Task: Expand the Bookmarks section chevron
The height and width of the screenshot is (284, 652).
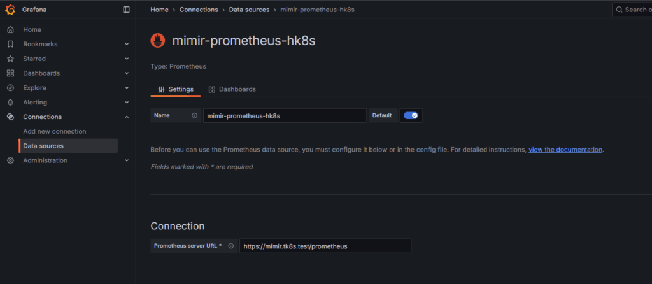Action: click(127, 45)
